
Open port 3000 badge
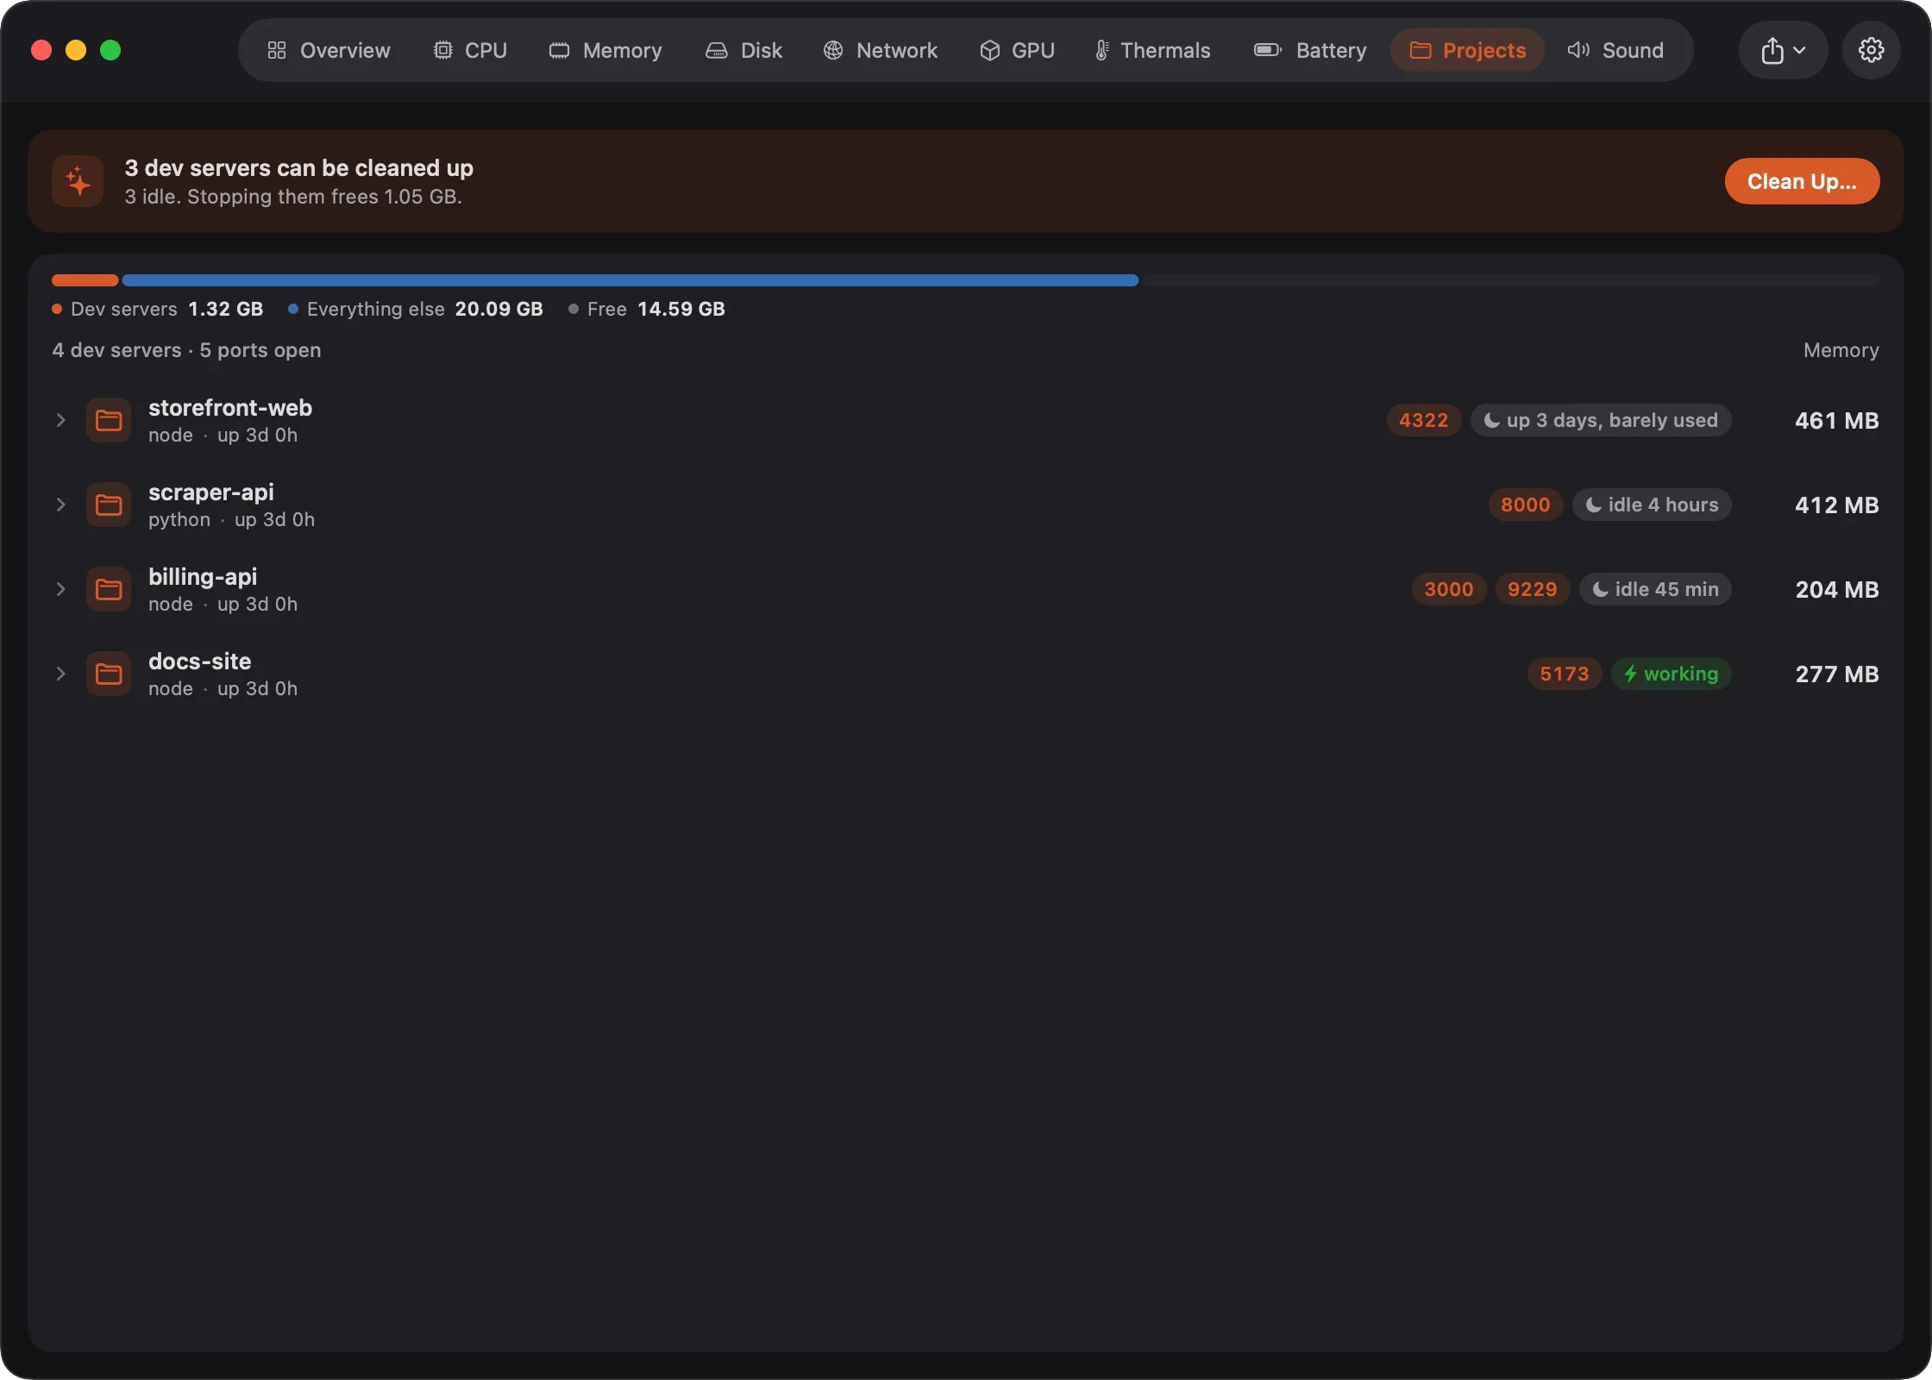pyautogui.click(x=1448, y=589)
